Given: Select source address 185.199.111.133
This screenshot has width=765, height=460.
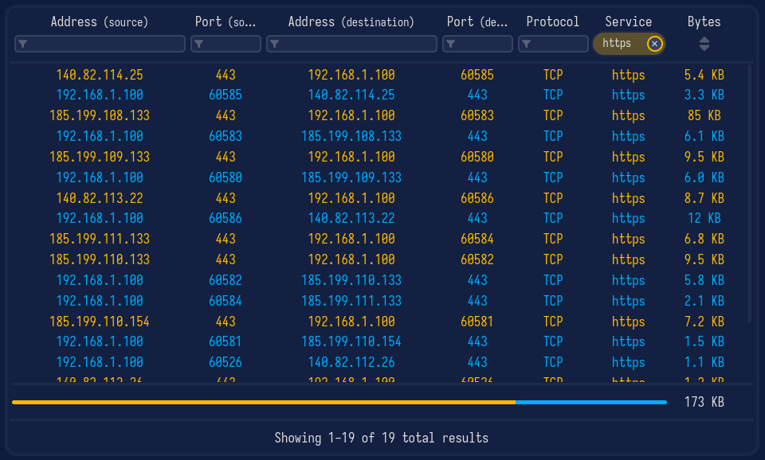Looking at the screenshot, I should (x=100, y=240).
